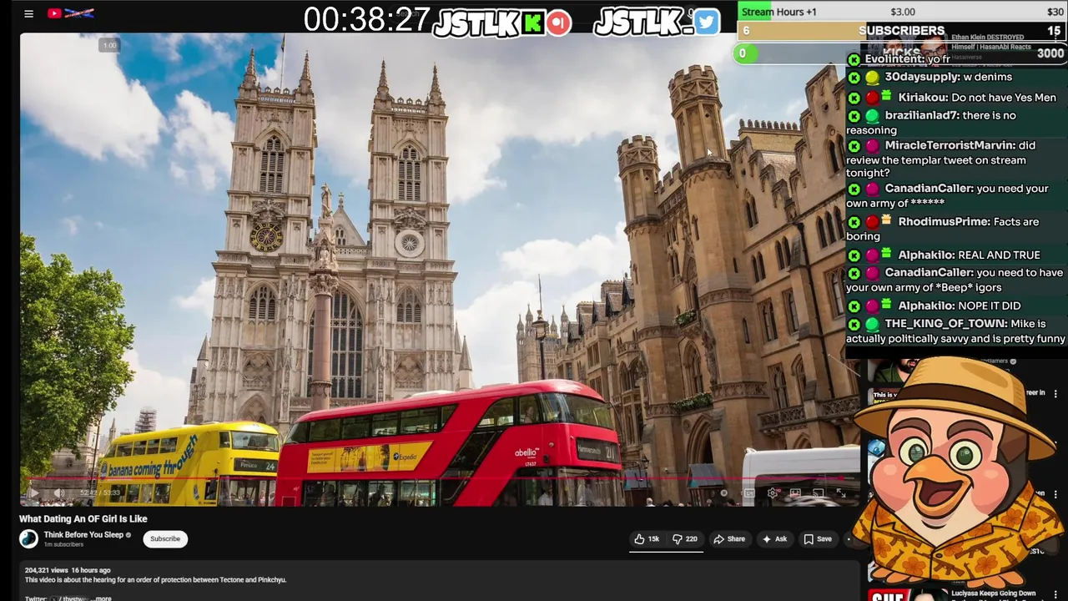Viewport: 1068px width, 601px height.
Task: Click the video title What Dating An OF Girl
Action: 83,518
